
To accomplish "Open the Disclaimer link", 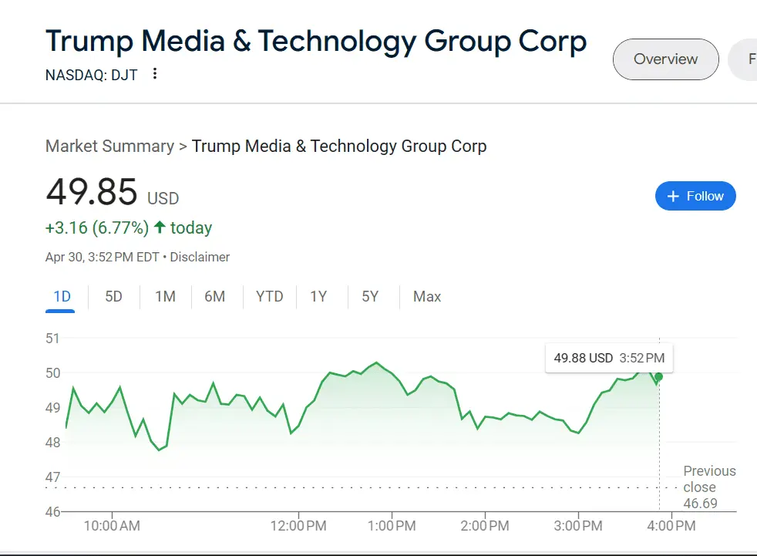I will [200, 257].
